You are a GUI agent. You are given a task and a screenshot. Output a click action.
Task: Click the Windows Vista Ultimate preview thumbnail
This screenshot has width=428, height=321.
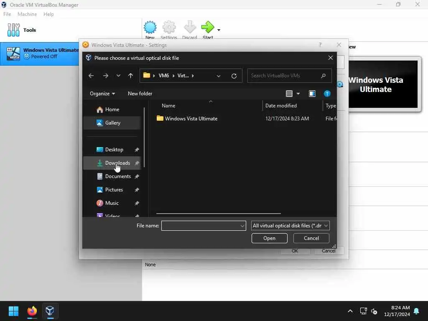tap(384, 84)
